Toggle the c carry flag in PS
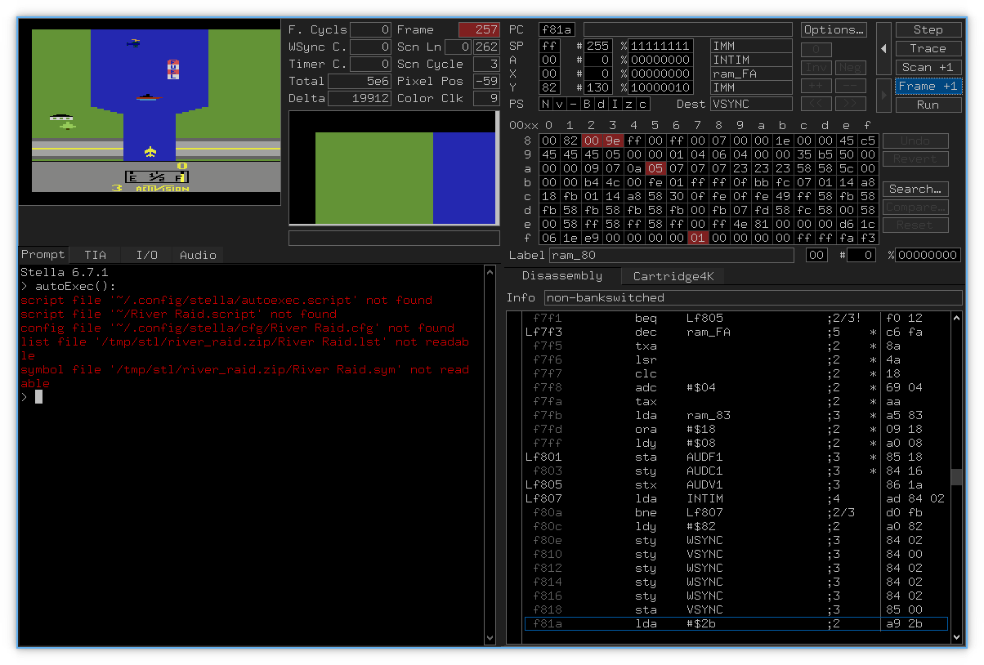984x665 pixels. (642, 104)
